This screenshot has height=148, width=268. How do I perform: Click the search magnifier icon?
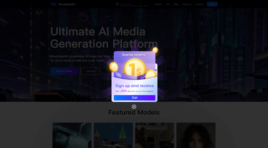click(118, 4)
